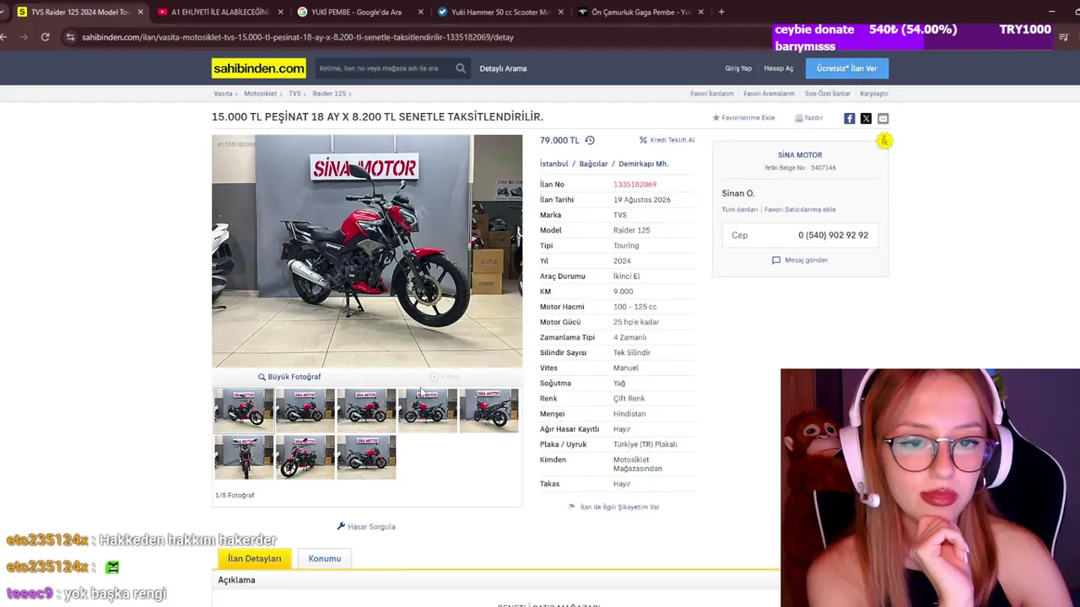The width and height of the screenshot is (1080, 607).
Task: Share the listing by email icon
Action: click(883, 119)
